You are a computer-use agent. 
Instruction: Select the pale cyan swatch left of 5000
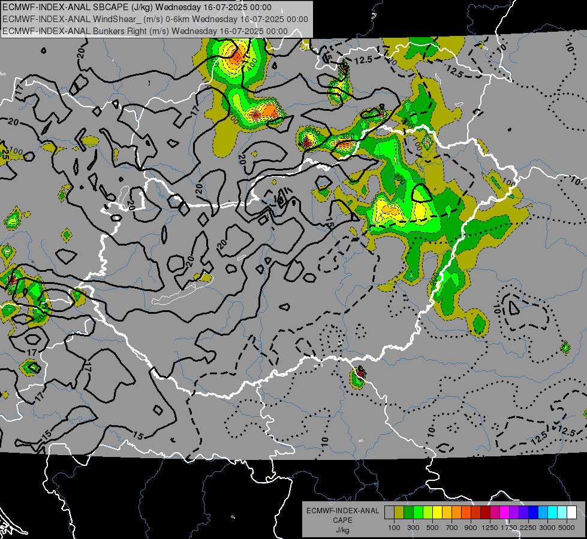(562, 513)
